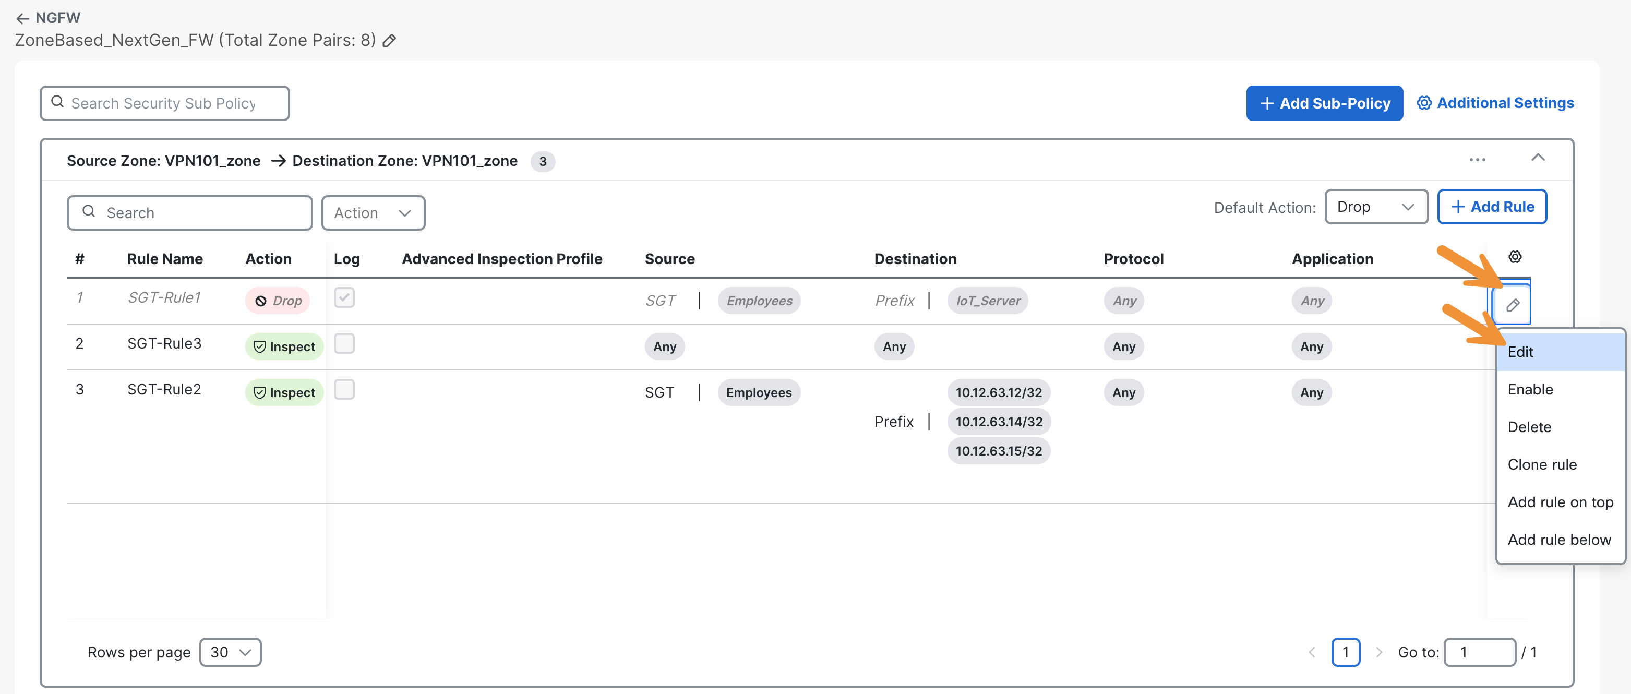The height and width of the screenshot is (694, 1631).
Task: Click the 10.12.63.14/32 prefix chip
Action: pyautogui.click(x=999, y=422)
